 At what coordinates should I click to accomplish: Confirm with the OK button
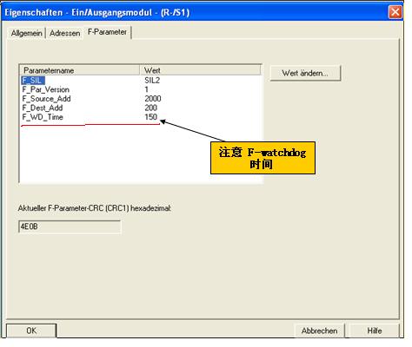click(x=31, y=331)
